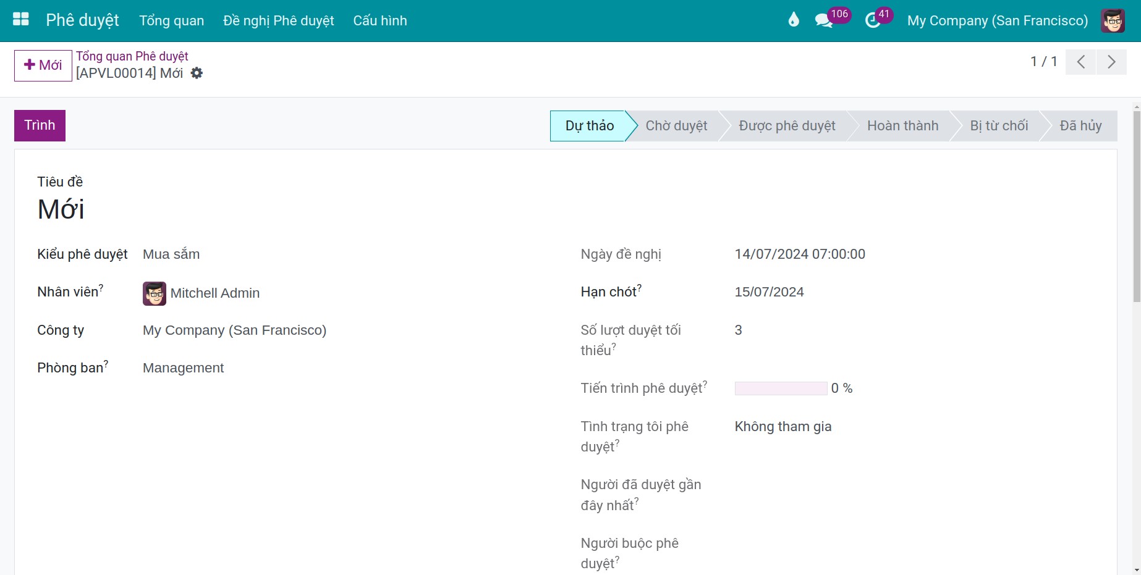
Task: Switch company via My Company (San Francisco) selector
Action: click(998, 20)
